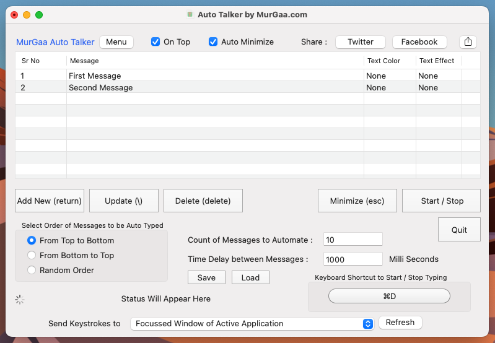Viewport: 495px width, 343px height.
Task: Click the Time Delay input field
Action: [x=353, y=259]
